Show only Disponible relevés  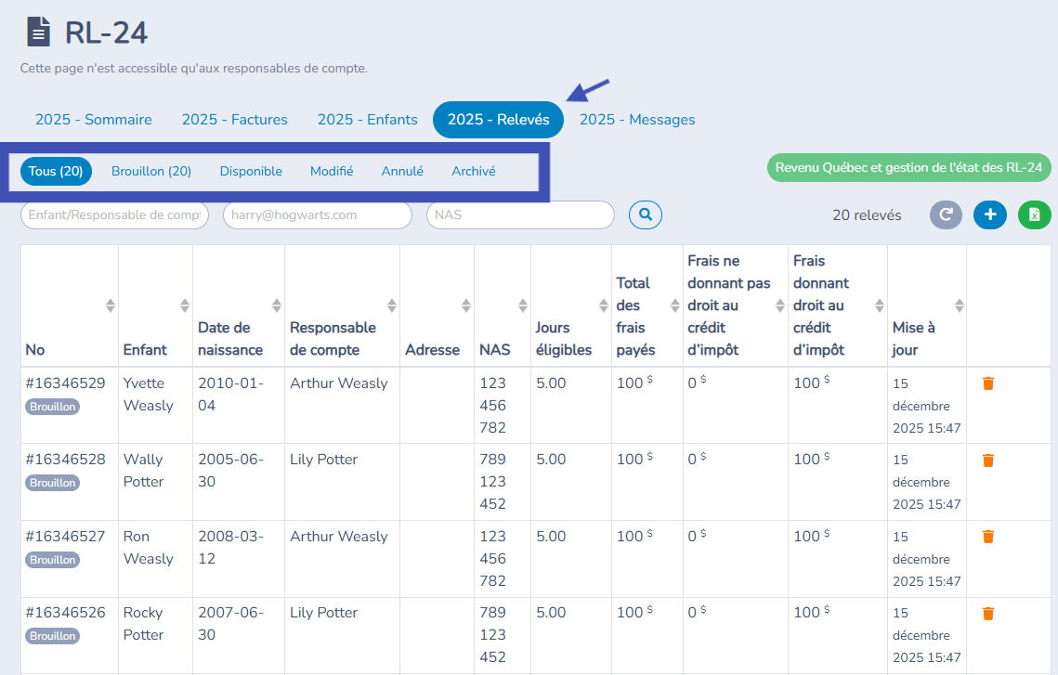click(251, 172)
